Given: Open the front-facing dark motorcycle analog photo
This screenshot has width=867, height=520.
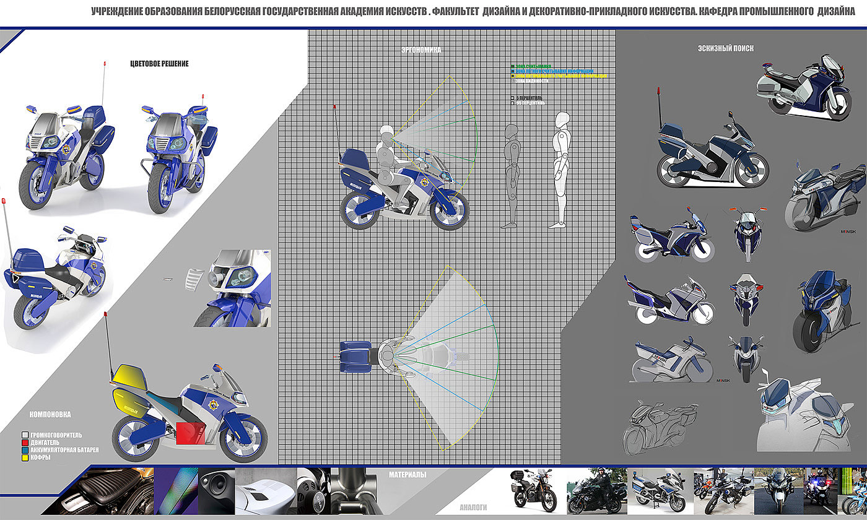Looking at the screenshot, I should (778, 491).
